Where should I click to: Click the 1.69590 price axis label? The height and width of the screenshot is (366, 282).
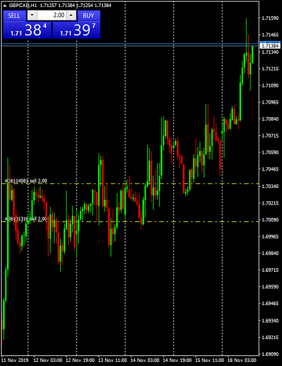click(x=270, y=287)
